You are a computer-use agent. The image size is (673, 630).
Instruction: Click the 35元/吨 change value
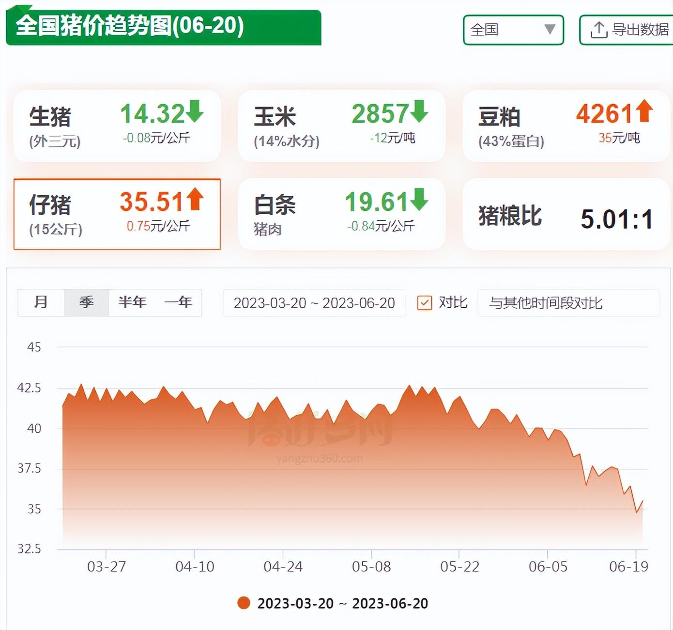[x=619, y=138]
